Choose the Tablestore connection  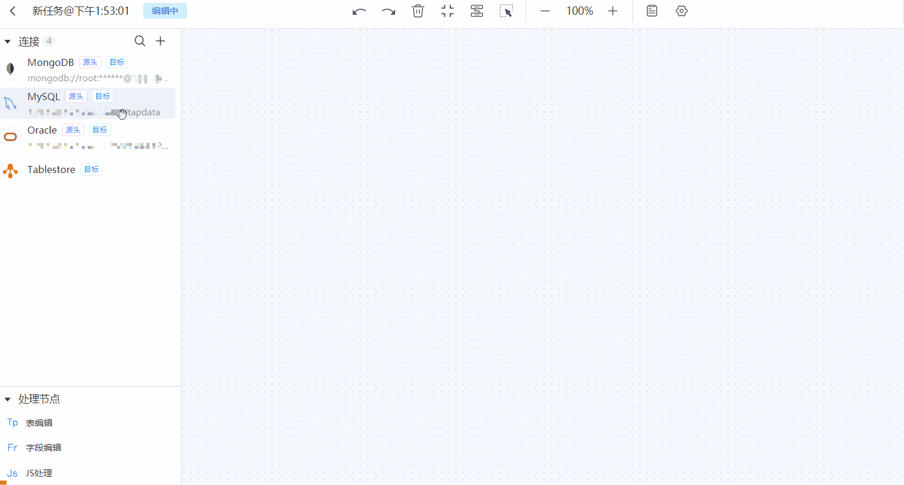coord(51,170)
